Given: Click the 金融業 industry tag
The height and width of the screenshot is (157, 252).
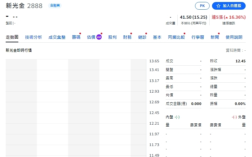Looking at the screenshot, I should (x=55, y=5).
